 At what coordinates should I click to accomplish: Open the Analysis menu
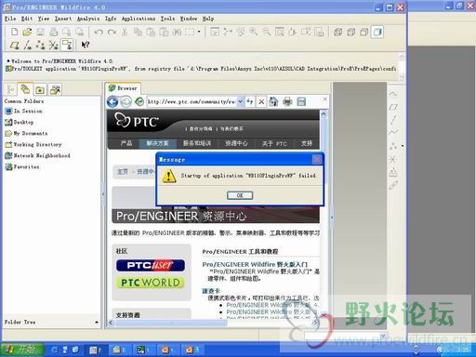pyautogui.click(x=88, y=19)
